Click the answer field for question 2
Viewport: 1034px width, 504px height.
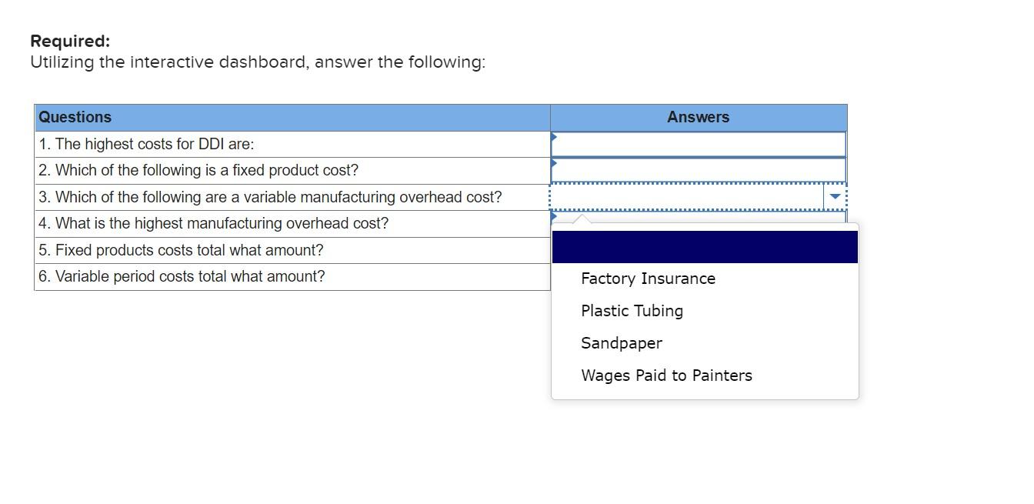pos(696,170)
